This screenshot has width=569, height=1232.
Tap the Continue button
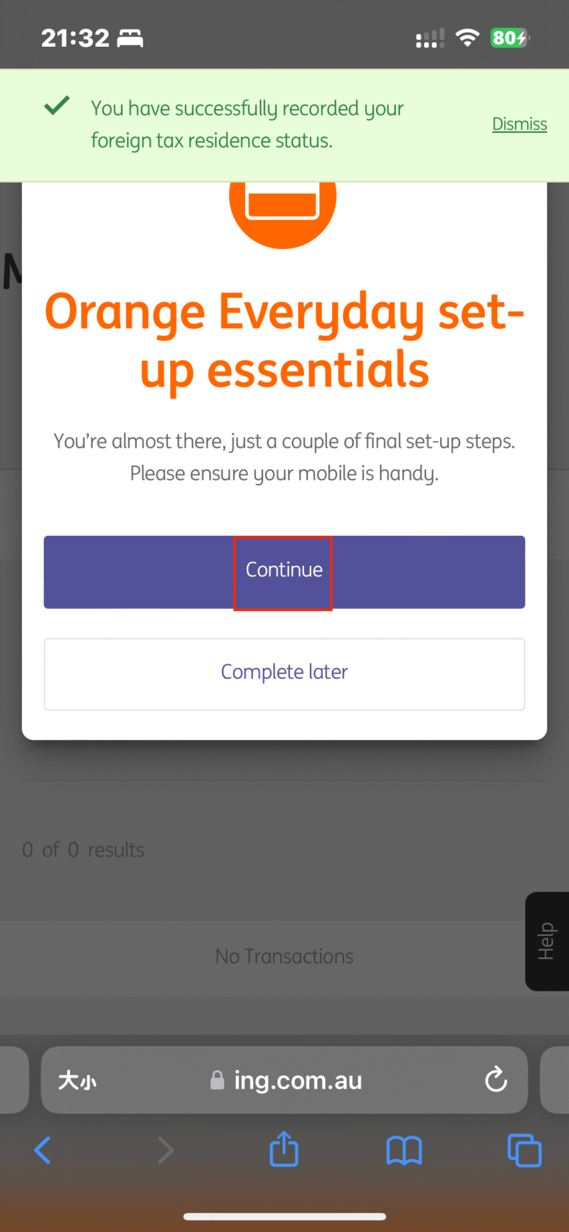click(x=284, y=572)
